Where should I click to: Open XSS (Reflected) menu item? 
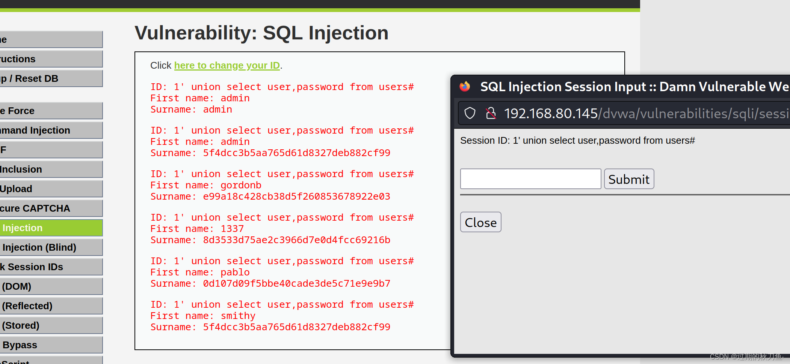51,306
